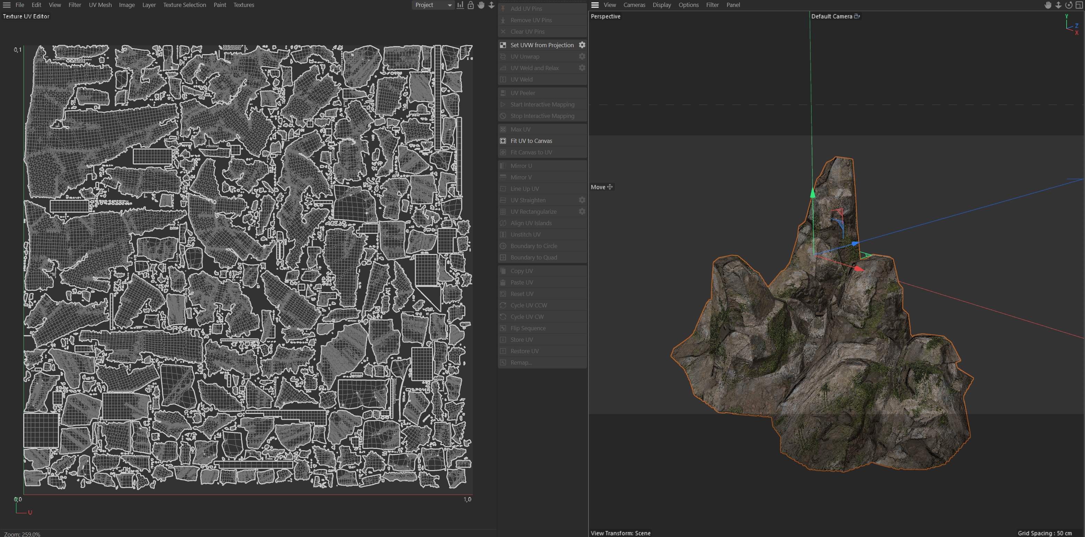Toggle the lock icon in UV editor header
The image size is (1085, 537).
coord(471,5)
